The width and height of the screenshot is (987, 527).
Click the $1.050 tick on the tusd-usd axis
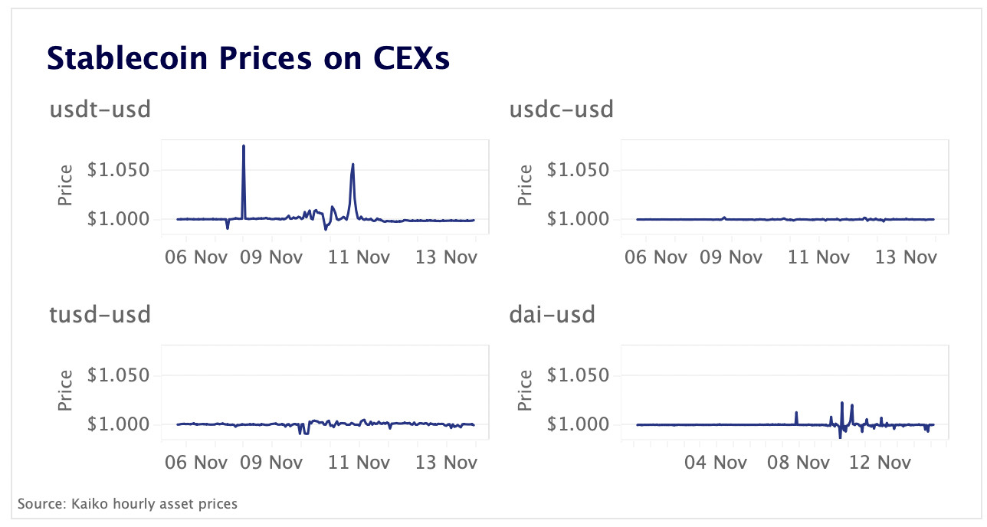(x=120, y=375)
